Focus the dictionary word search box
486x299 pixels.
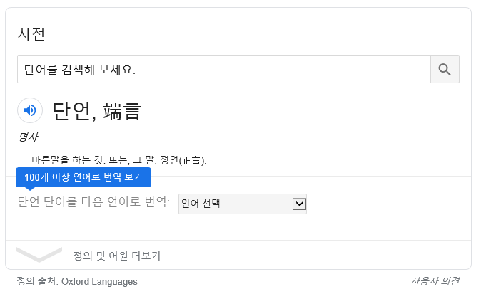[x=223, y=69]
